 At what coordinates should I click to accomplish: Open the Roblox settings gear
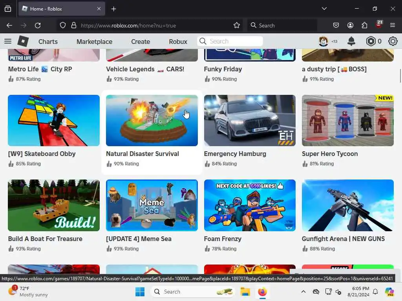point(393,41)
